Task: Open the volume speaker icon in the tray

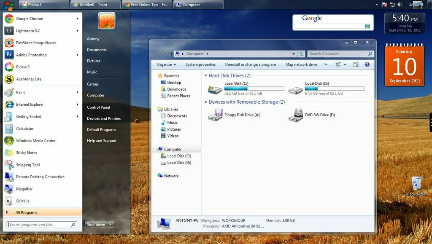Action: click(400, 4)
